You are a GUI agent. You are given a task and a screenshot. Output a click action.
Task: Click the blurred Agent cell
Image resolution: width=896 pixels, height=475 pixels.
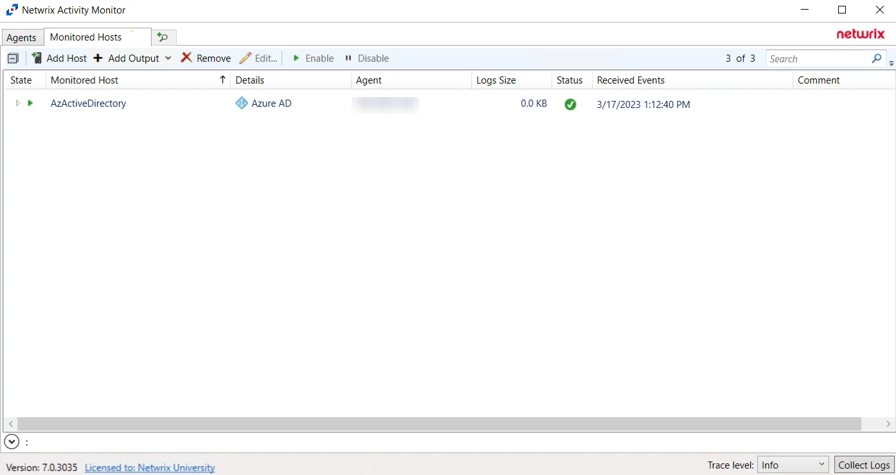[x=386, y=104]
